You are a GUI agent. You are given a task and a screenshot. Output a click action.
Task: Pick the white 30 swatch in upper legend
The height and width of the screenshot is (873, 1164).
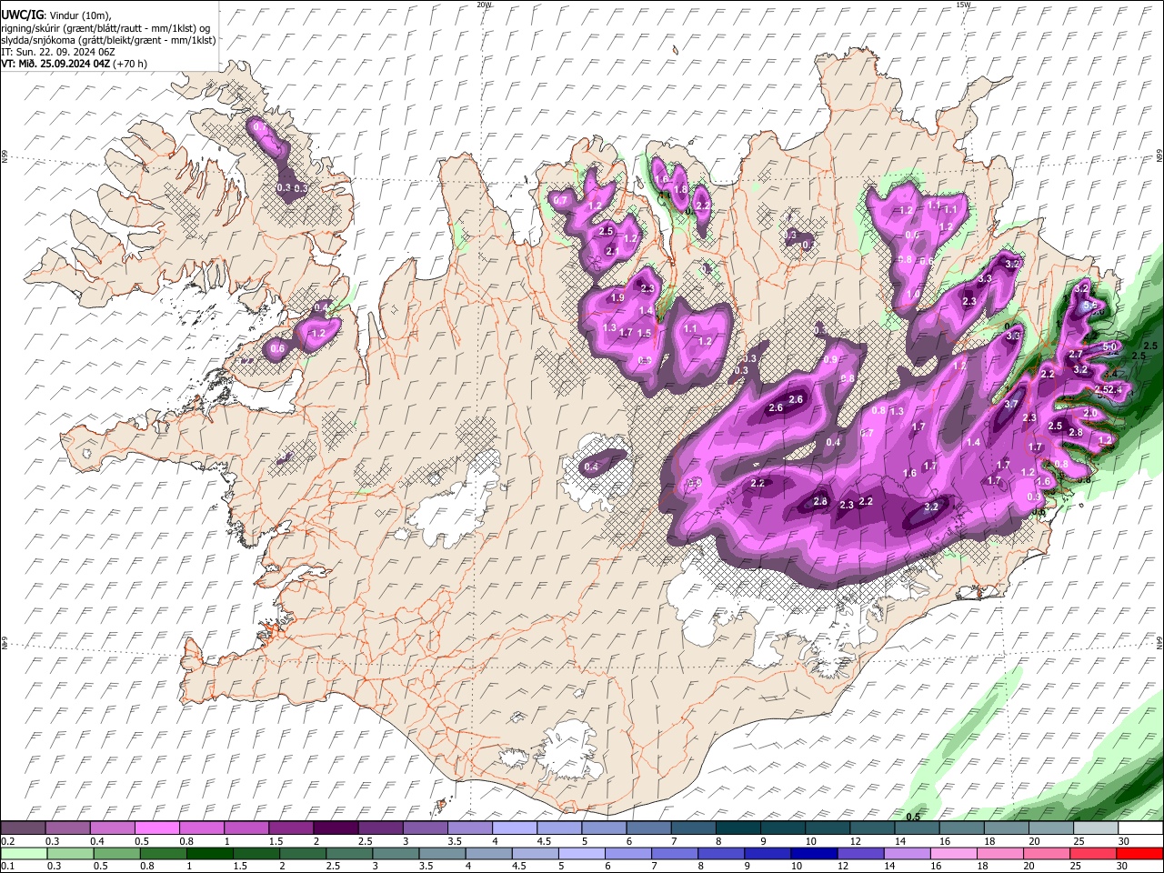[x=1139, y=828]
